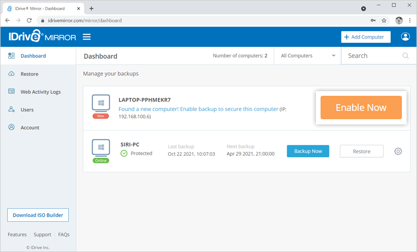Image resolution: width=417 pixels, height=252 pixels.
Task: Open the Chrome profile avatar
Action: point(399,20)
